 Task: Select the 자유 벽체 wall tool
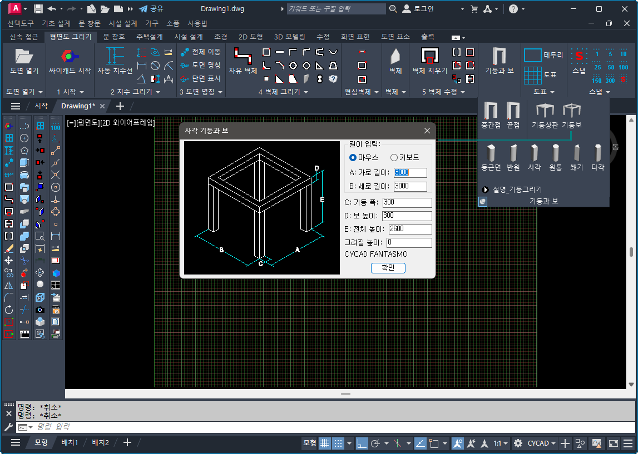pyautogui.click(x=243, y=57)
